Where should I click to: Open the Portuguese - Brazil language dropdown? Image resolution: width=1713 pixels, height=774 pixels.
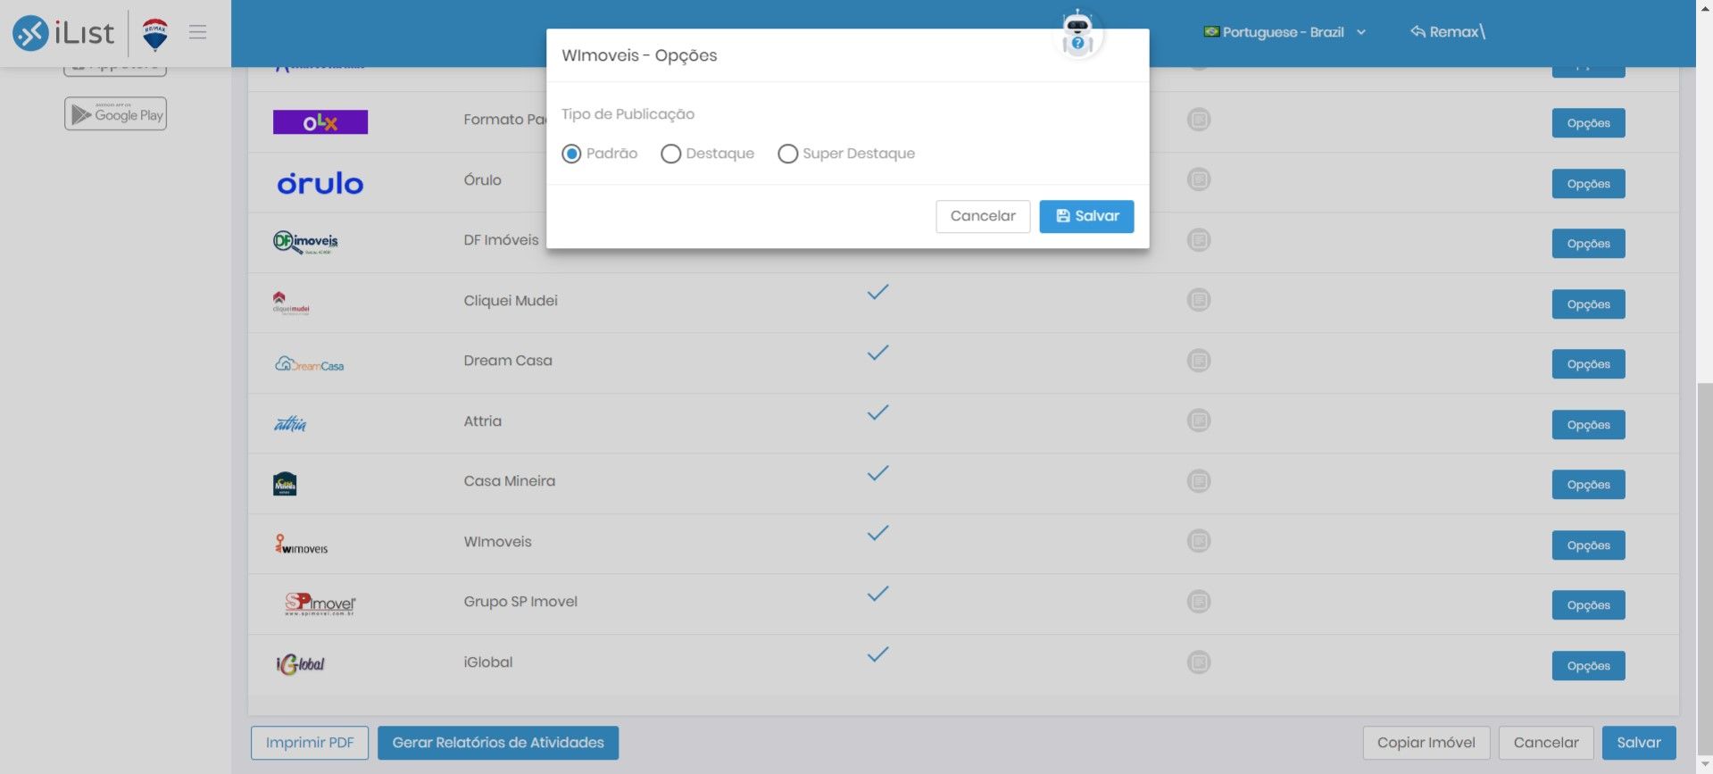[1285, 32]
